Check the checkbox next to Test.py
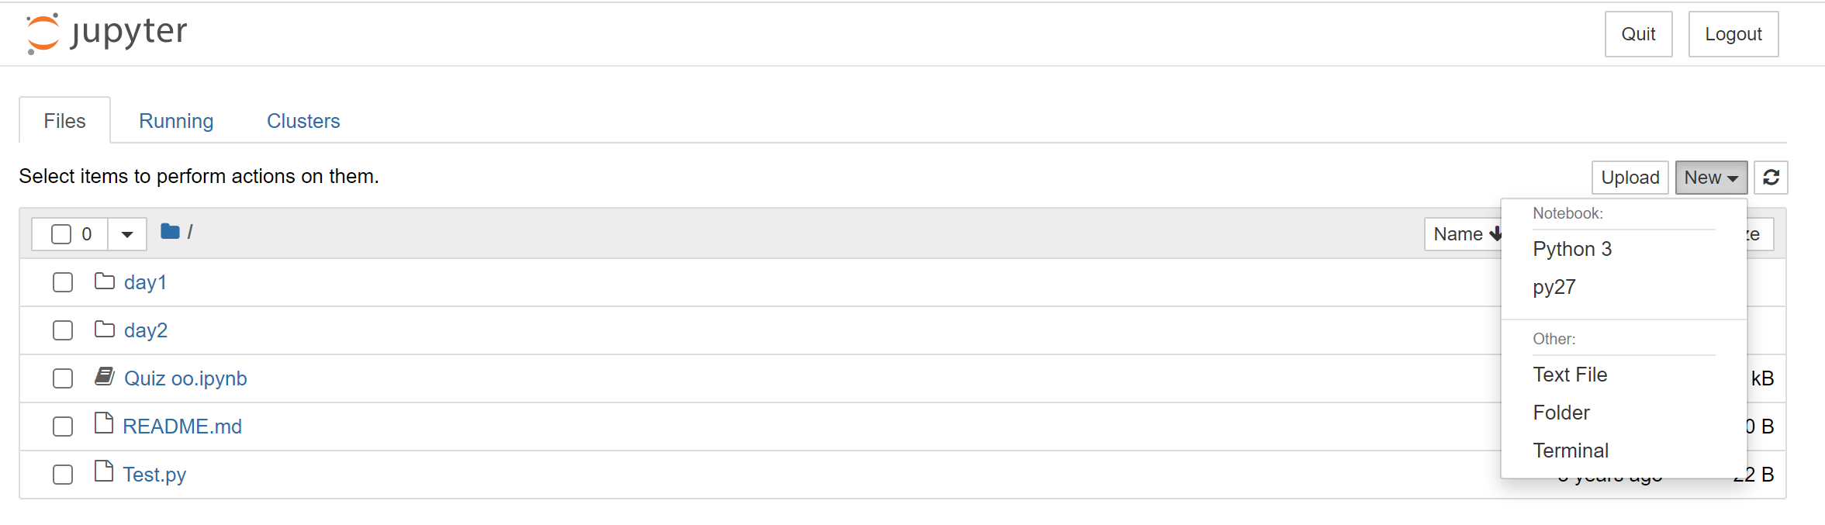 coord(62,474)
